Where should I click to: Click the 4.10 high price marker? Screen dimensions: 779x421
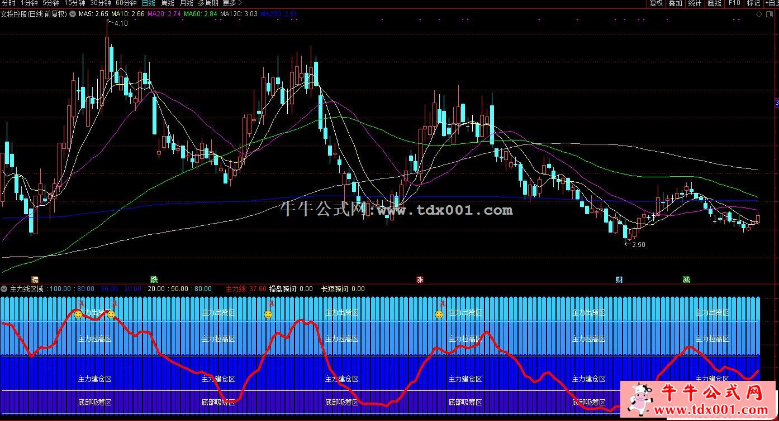click(x=121, y=23)
